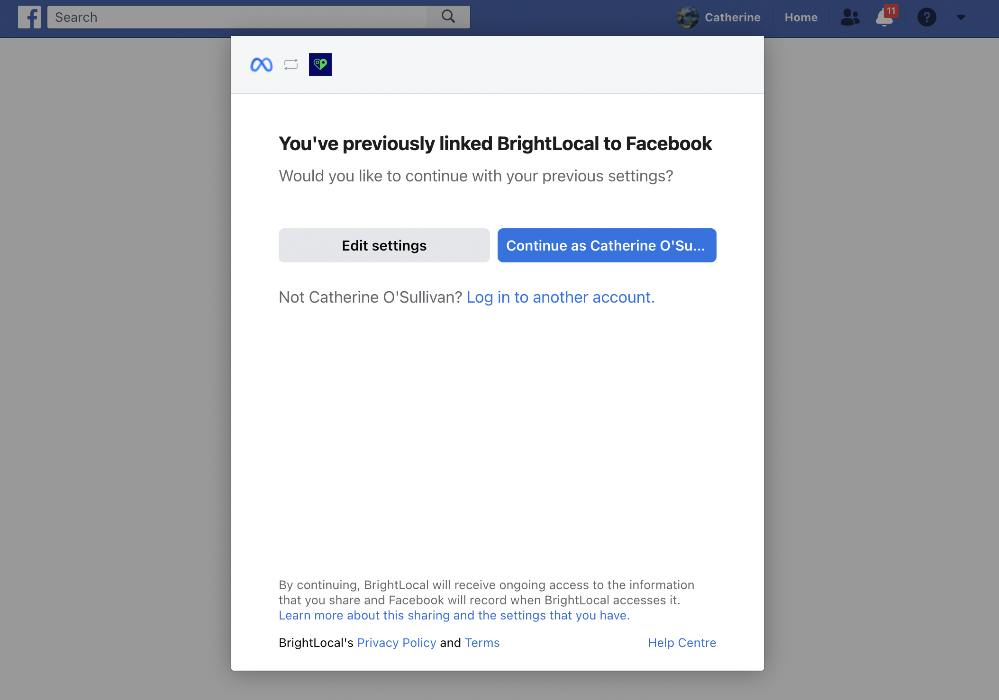Click the Edit settings button
This screenshot has width=999, height=700.
[384, 245]
